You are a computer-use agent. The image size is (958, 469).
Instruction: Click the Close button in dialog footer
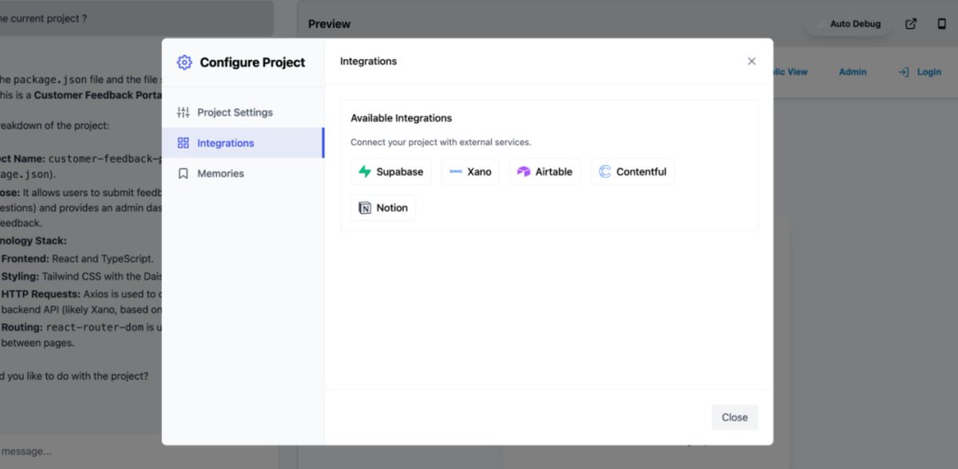click(734, 417)
